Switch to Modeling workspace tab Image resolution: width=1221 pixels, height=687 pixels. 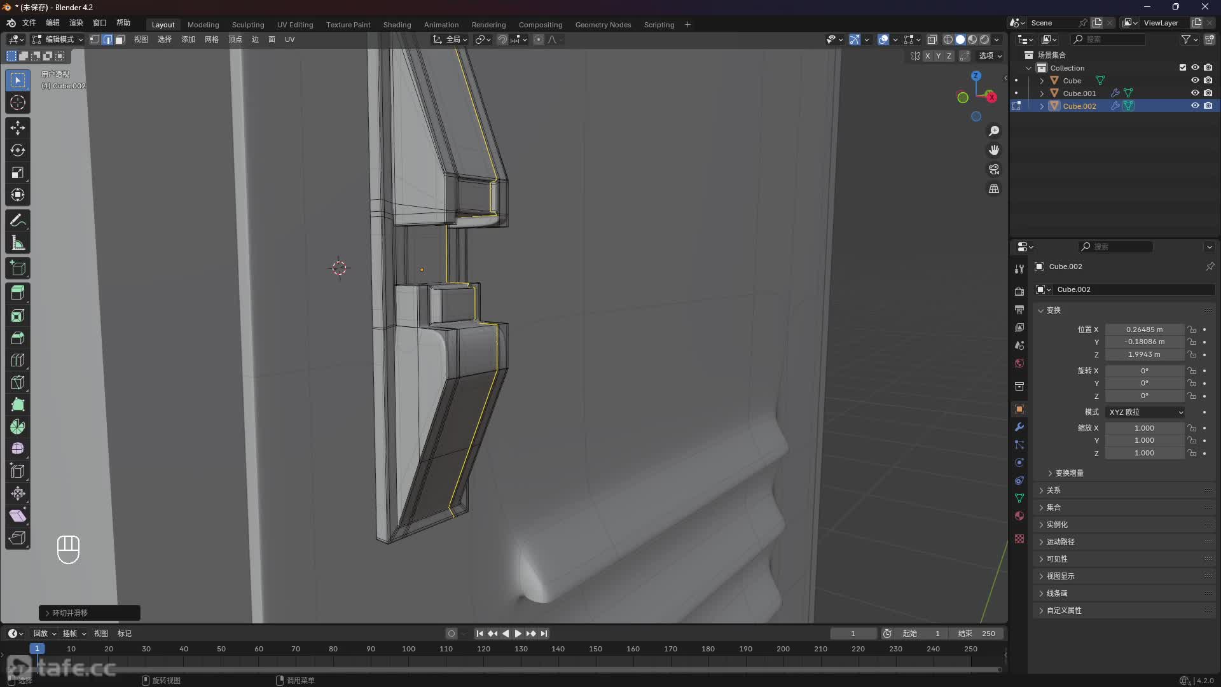click(x=203, y=25)
